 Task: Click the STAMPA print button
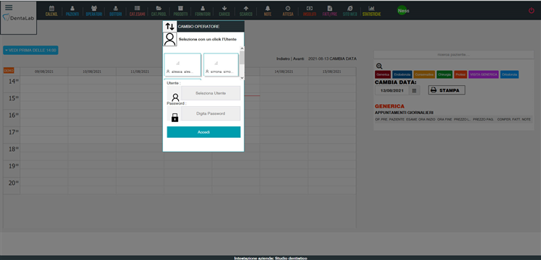click(x=447, y=90)
